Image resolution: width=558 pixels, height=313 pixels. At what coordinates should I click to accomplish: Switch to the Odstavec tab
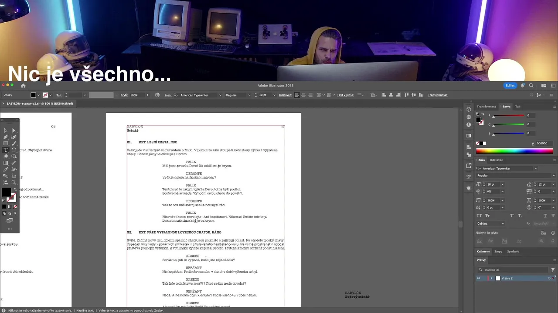[496, 160]
